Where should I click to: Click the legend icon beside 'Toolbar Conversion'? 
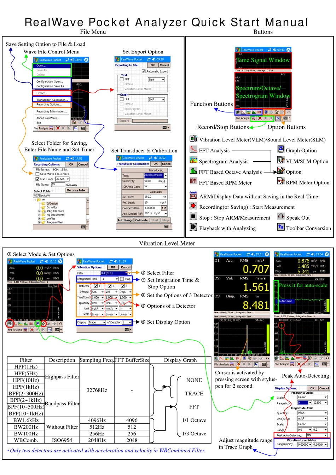click(281, 227)
